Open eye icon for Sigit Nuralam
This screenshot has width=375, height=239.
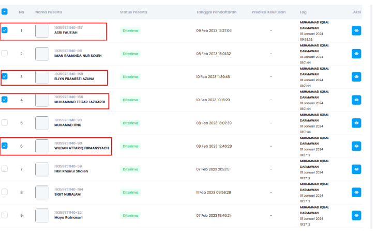[x=356, y=192]
